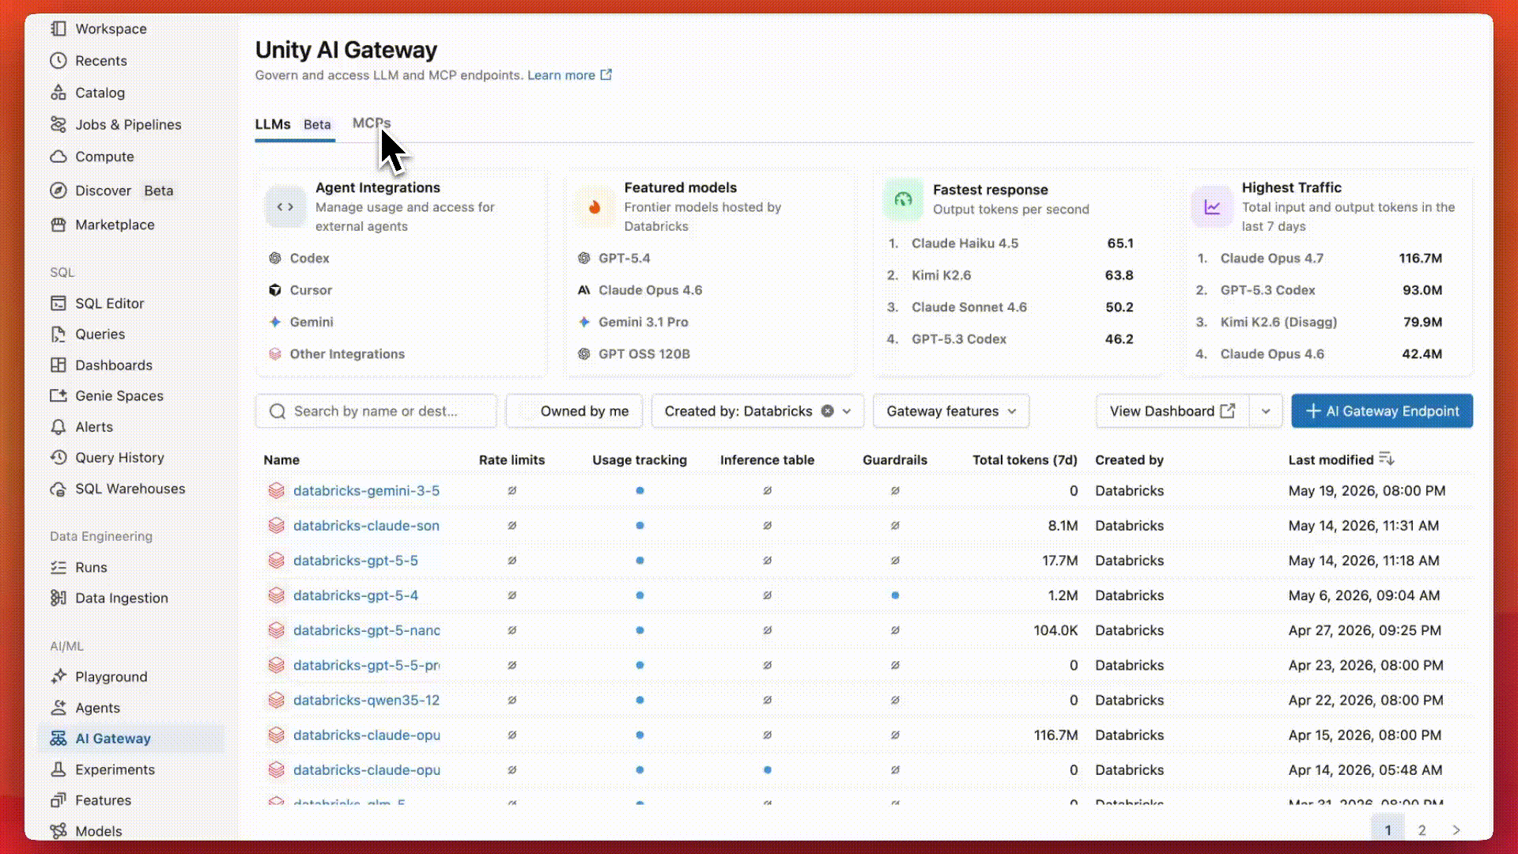The height and width of the screenshot is (854, 1518).
Task: Open the Discover compass icon
Action: click(x=58, y=191)
